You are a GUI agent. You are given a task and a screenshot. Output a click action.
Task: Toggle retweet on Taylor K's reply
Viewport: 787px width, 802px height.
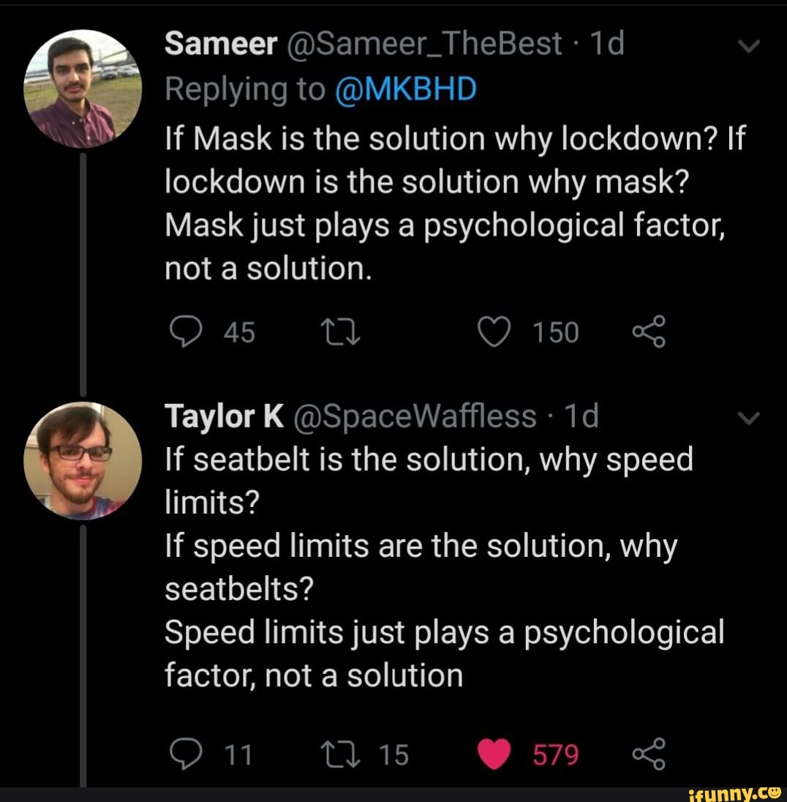click(342, 752)
